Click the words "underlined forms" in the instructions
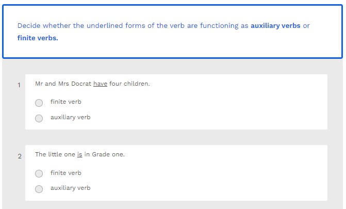Screen dimensions: 346x209 point(118,26)
